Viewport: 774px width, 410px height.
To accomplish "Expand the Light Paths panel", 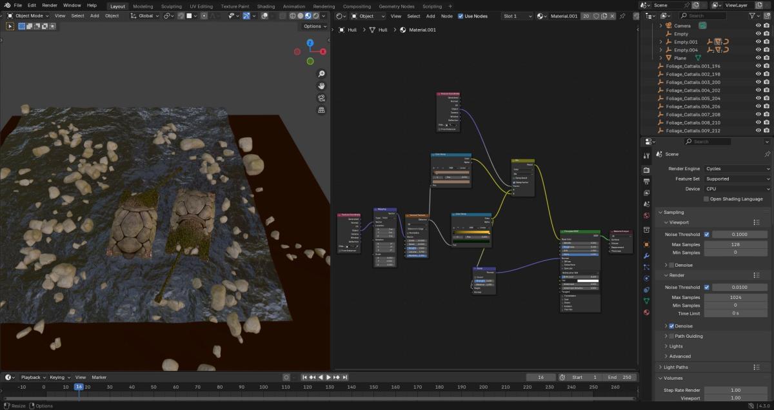I will coord(674,367).
